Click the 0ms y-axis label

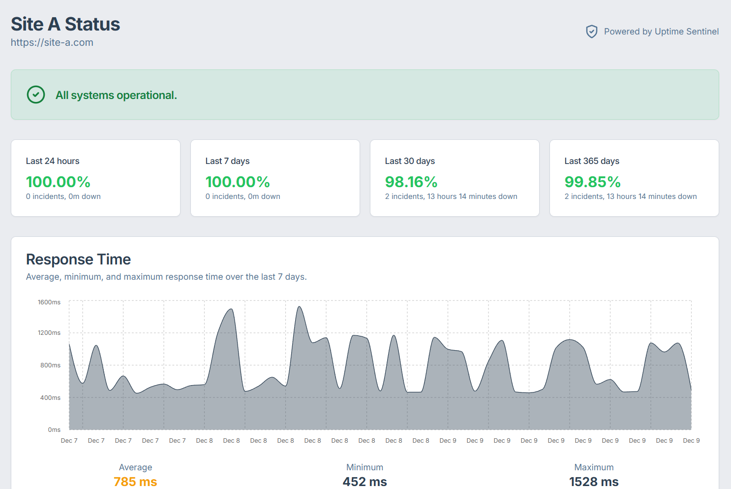click(54, 430)
